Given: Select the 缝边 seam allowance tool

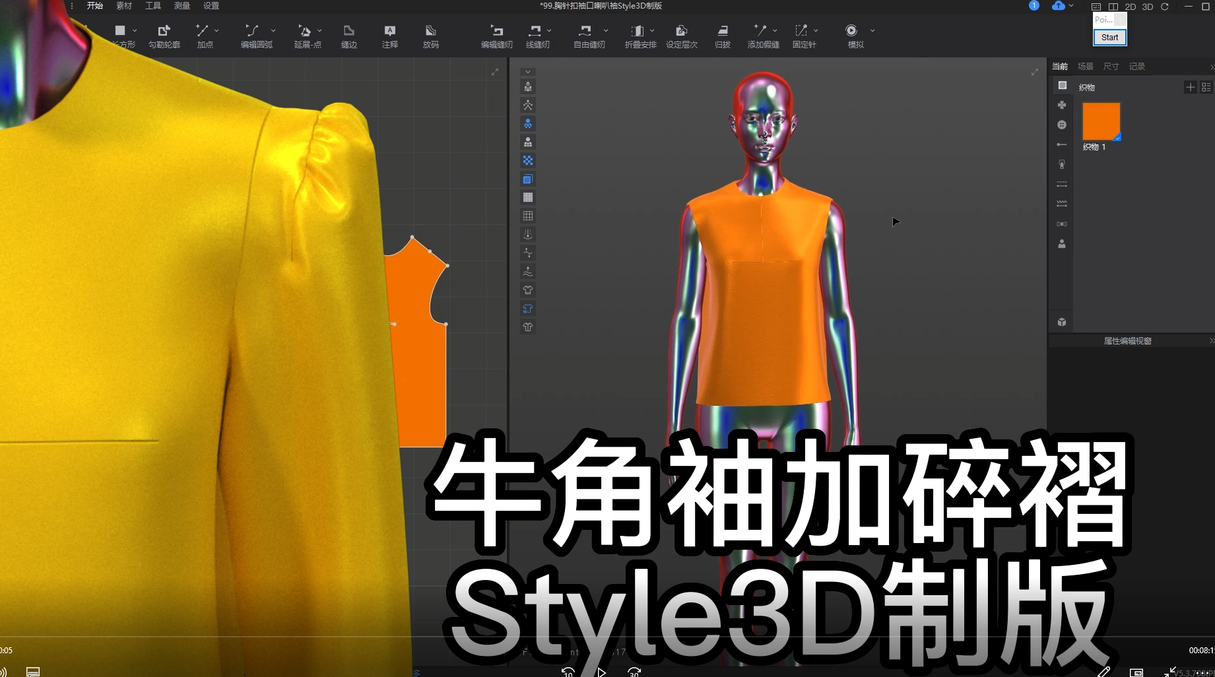Looking at the screenshot, I should pyautogui.click(x=349, y=36).
